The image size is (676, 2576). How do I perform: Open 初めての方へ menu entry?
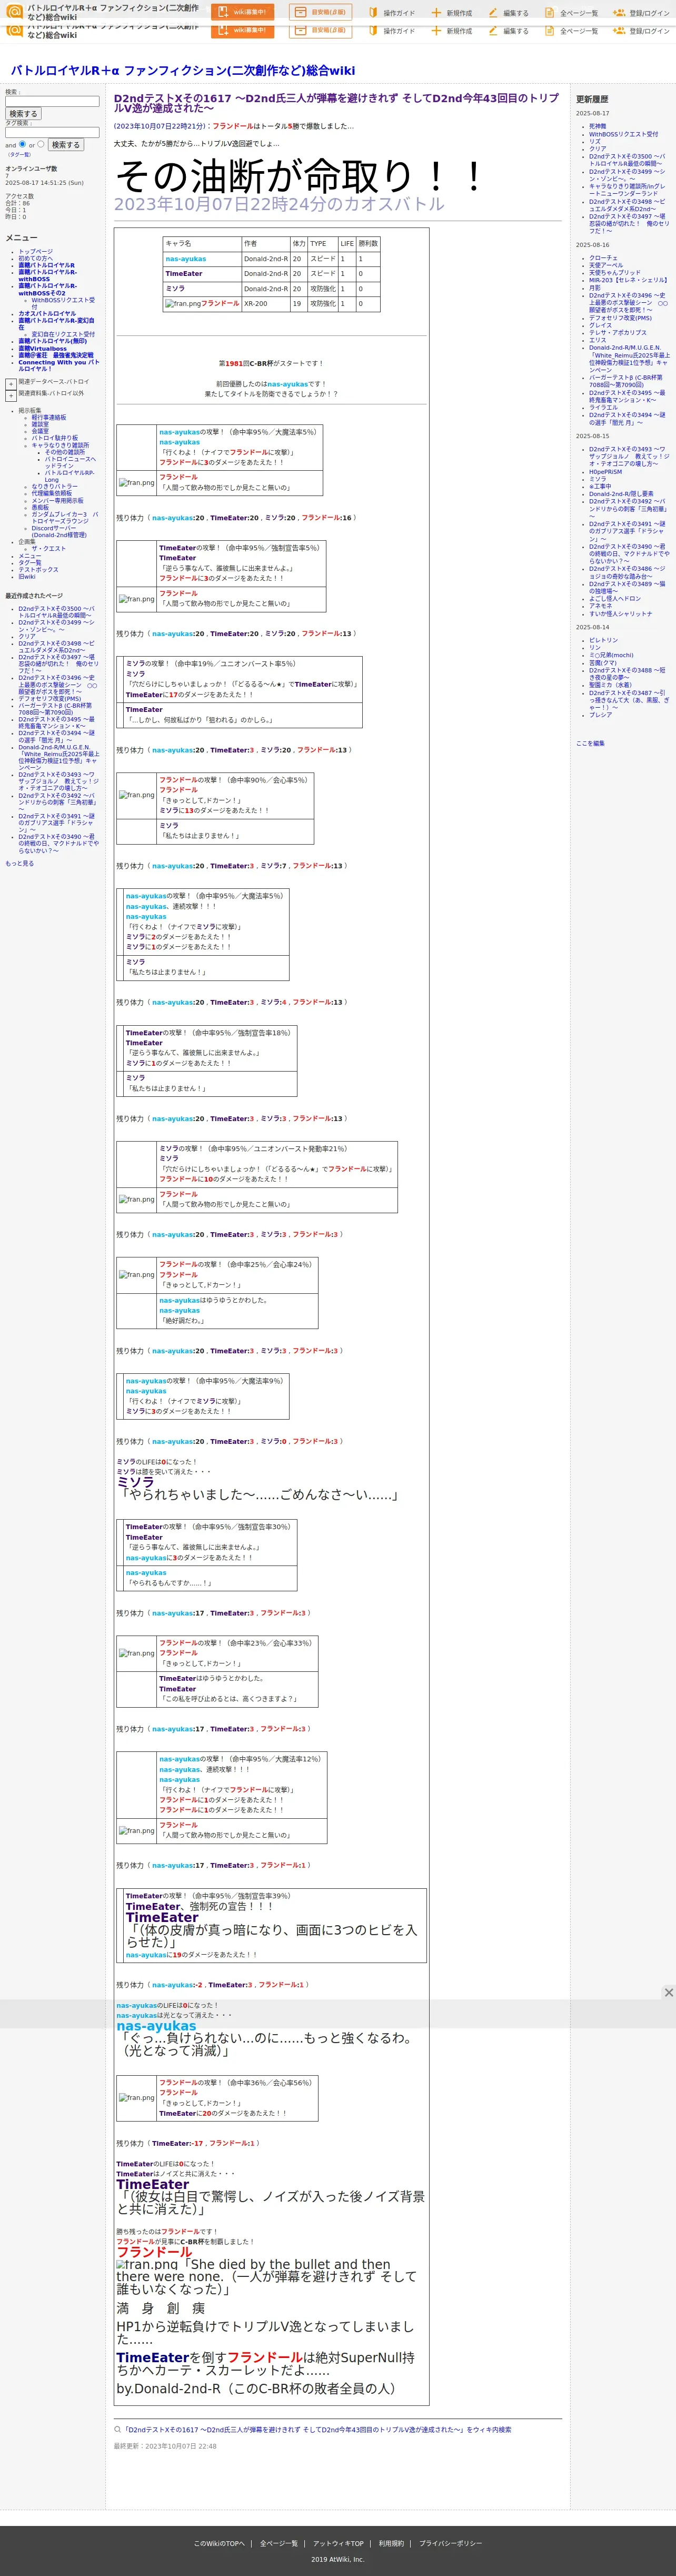coord(35,258)
